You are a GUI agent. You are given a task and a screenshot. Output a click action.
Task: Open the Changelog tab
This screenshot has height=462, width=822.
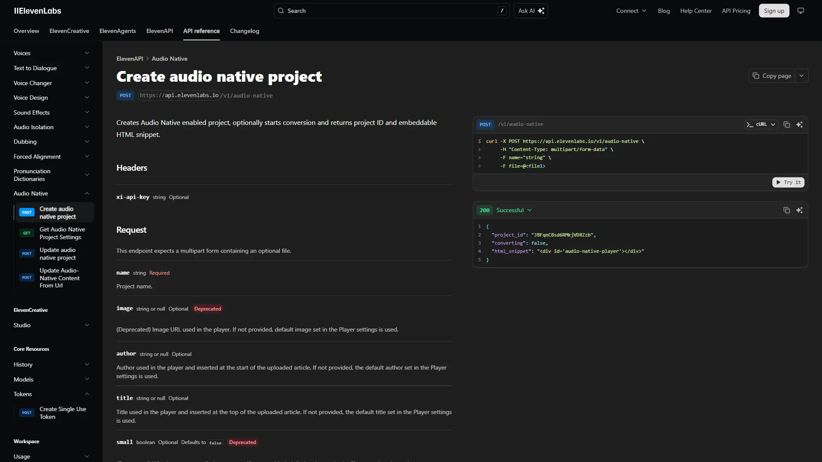click(244, 31)
